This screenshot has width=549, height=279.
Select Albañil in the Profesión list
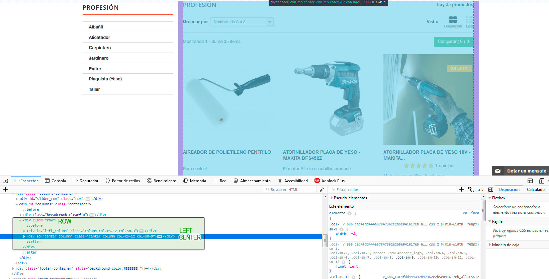point(96,27)
